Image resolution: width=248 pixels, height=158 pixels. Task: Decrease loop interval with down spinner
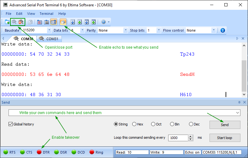tap(191, 139)
